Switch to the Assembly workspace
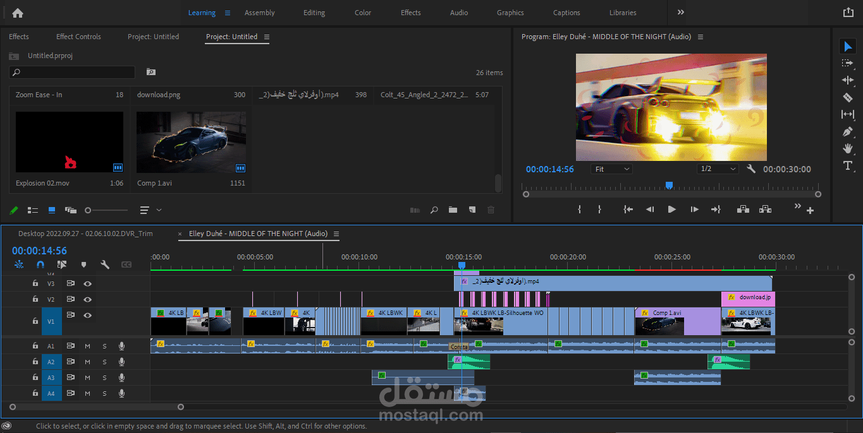This screenshot has height=433, width=863. [260, 13]
